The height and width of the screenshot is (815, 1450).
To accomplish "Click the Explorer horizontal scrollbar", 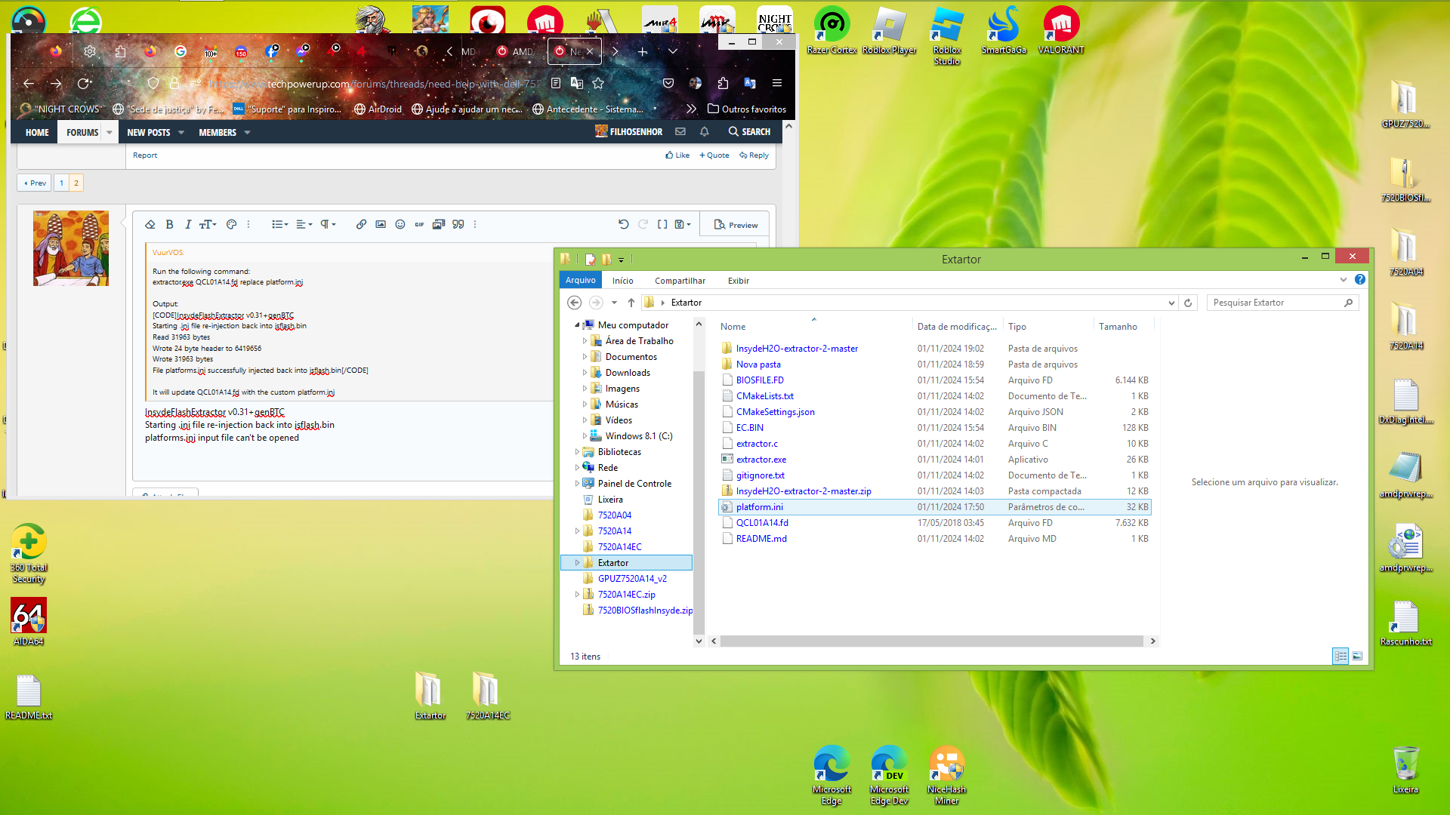I will click(x=932, y=641).
